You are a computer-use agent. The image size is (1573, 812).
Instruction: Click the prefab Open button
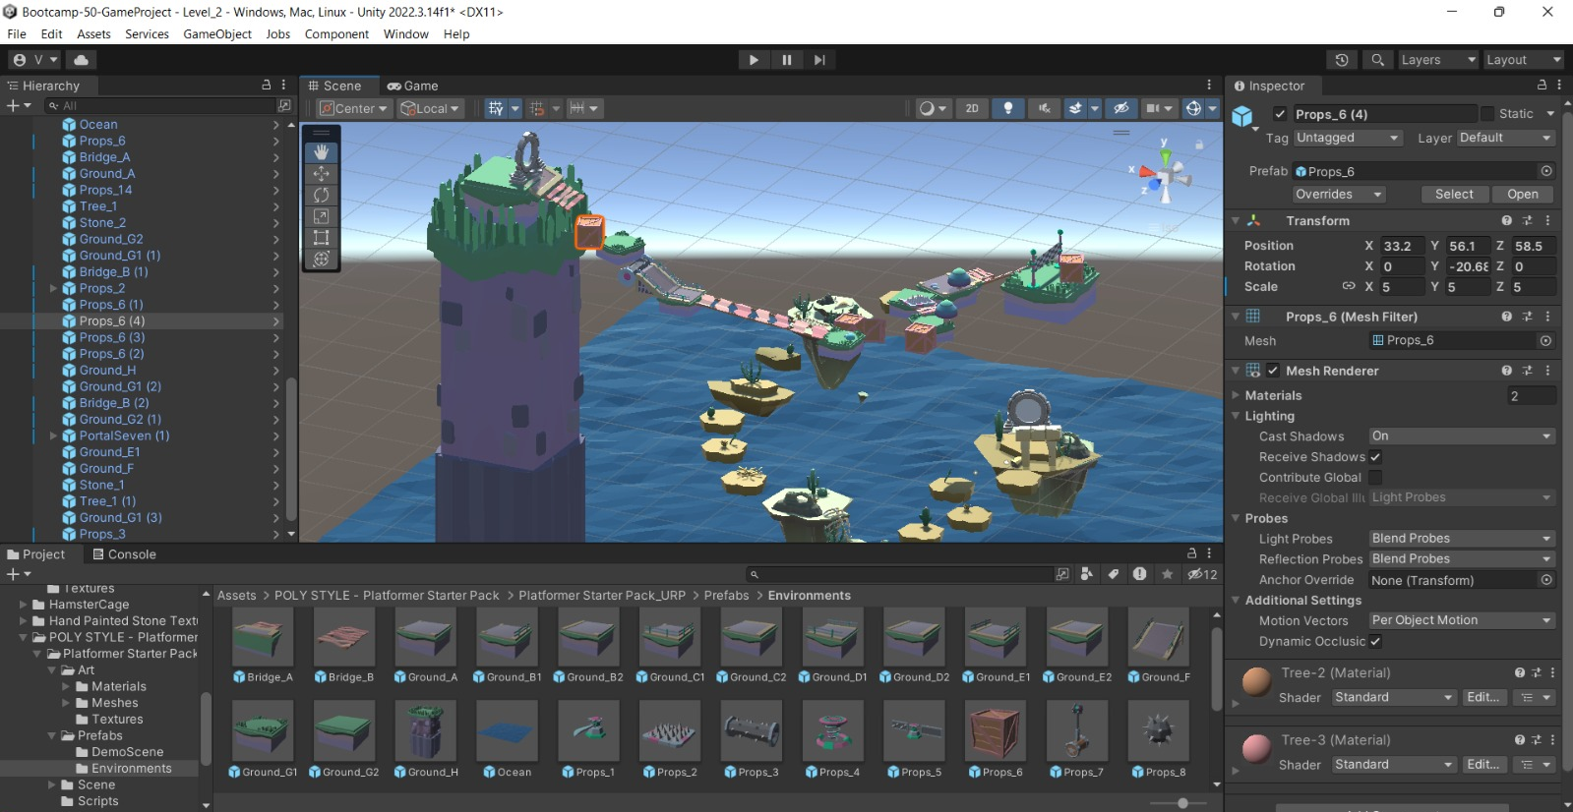1522,195
